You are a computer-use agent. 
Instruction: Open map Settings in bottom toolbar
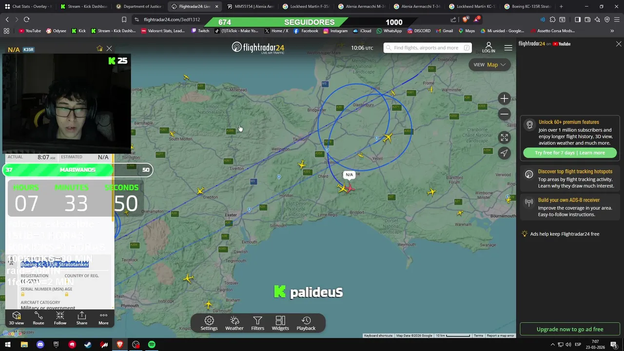pos(209,323)
